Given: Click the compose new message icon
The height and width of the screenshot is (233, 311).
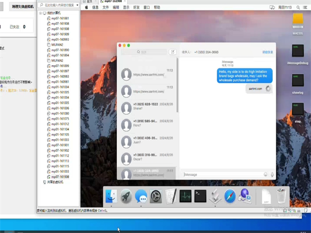Looking at the screenshot, I should (x=173, y=52).
